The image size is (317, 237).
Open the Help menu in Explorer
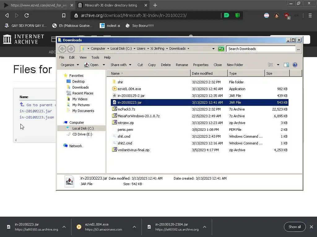click(107, 57)
